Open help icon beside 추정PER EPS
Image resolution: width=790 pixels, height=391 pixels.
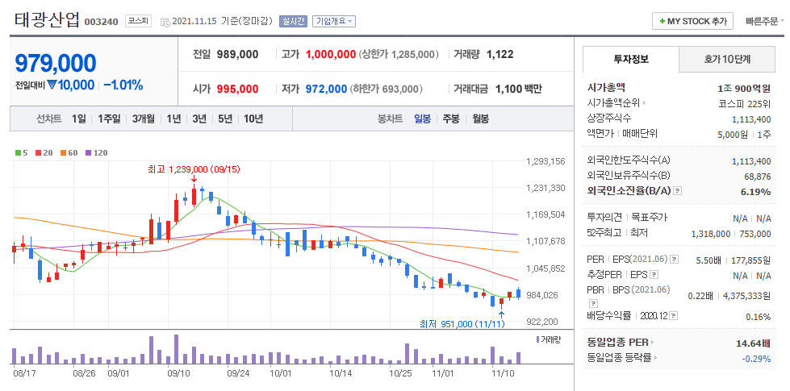coord(654,275)
